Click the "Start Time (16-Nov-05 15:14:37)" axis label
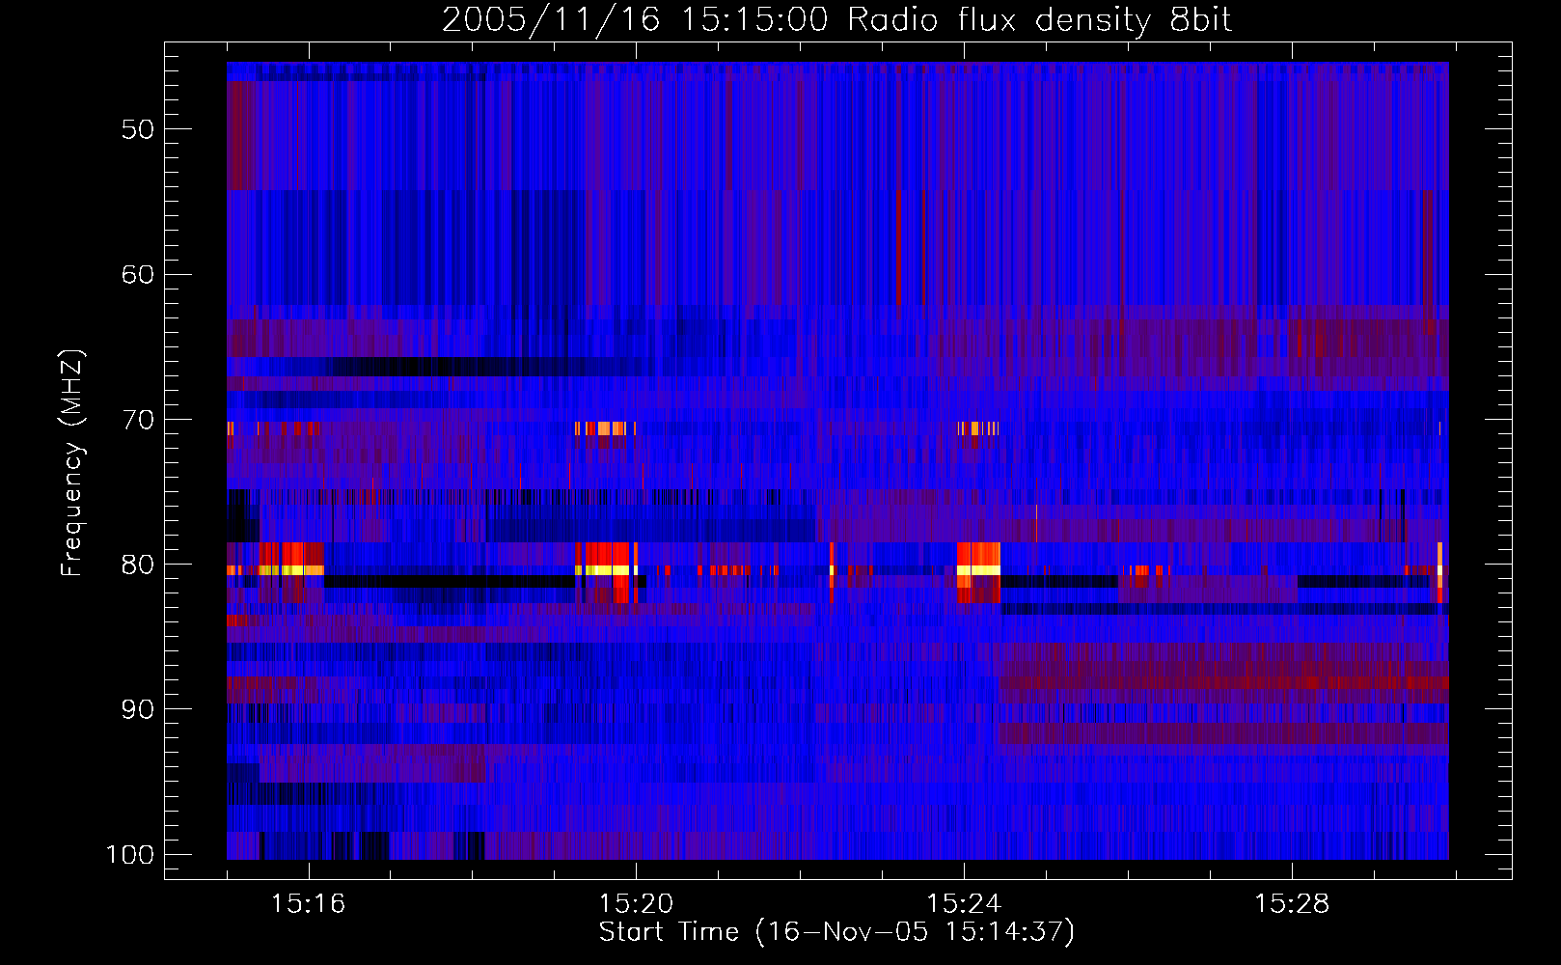Viewport: 1561px width, 965px height. click(x=836, y=932)
